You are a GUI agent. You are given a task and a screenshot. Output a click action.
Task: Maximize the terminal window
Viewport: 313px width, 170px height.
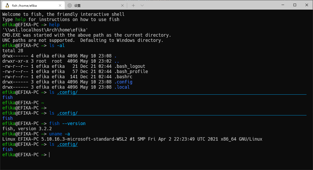tap(295, 5)
